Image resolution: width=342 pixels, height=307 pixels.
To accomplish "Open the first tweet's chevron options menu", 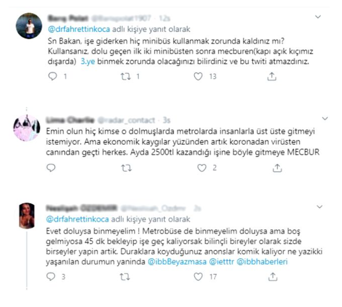I will (x=318, y=17).
